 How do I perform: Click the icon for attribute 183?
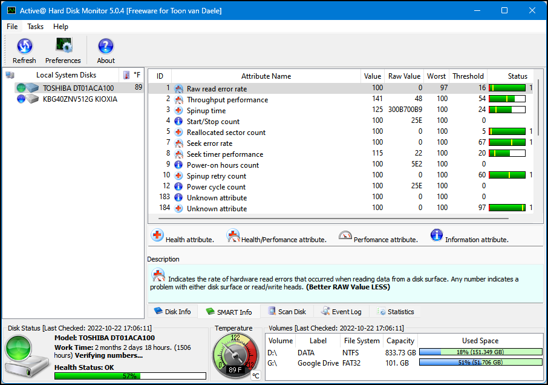point(178,197)
